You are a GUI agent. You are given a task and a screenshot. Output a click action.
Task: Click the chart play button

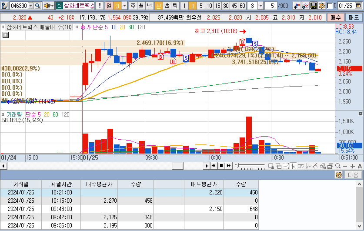[x=207, y=166]
